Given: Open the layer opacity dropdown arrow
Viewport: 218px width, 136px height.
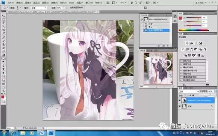Looking at the screenshot, I should pyautogui.click(x=215, y=91).
